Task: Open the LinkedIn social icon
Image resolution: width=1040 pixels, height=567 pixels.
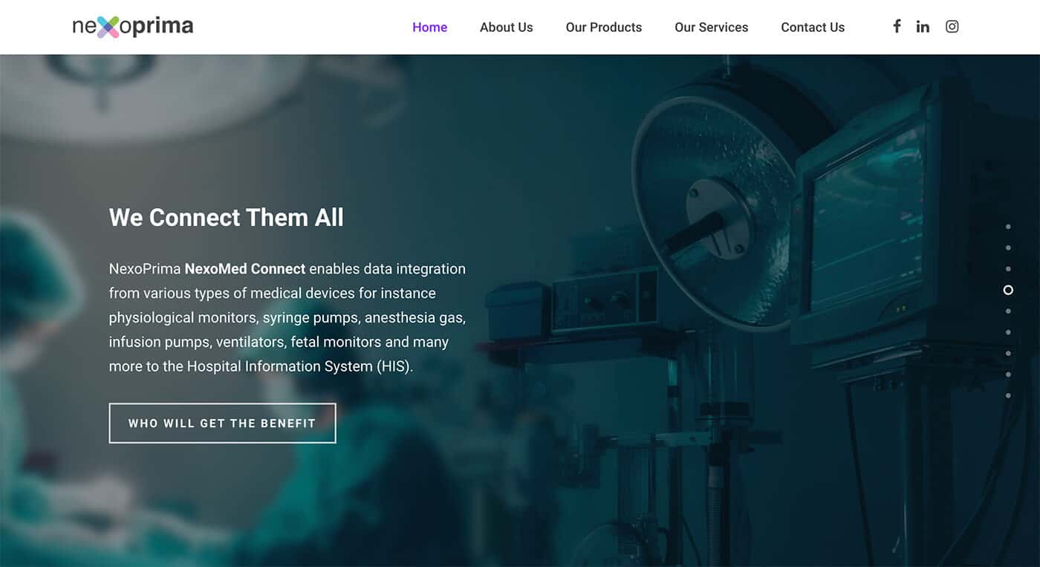Action: (x=923, y=27)
